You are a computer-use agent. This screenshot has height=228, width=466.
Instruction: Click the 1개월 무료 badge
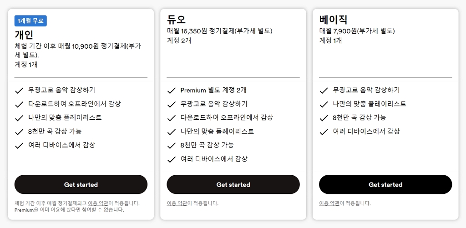tap(31, 21)
